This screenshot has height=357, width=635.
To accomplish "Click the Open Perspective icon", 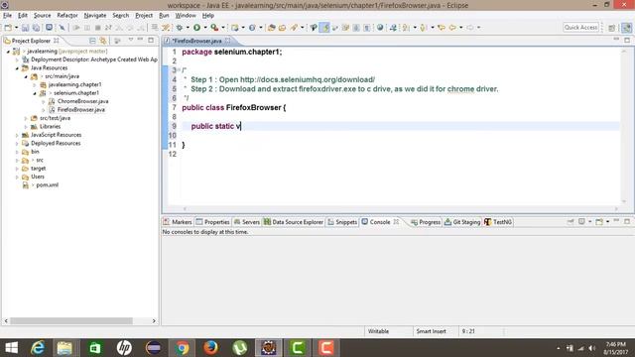I will pos(612,28).
